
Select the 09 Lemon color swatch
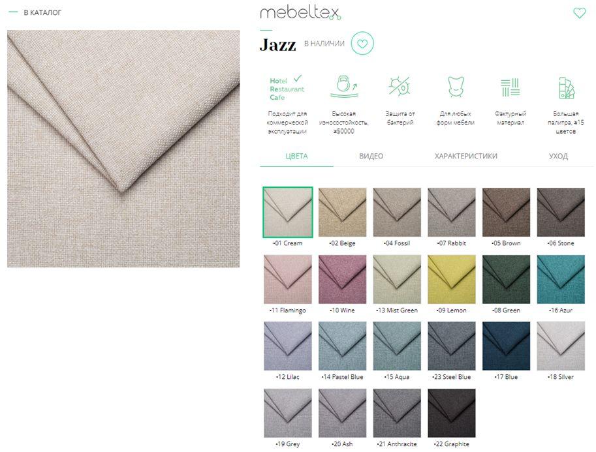coord(452,279)
